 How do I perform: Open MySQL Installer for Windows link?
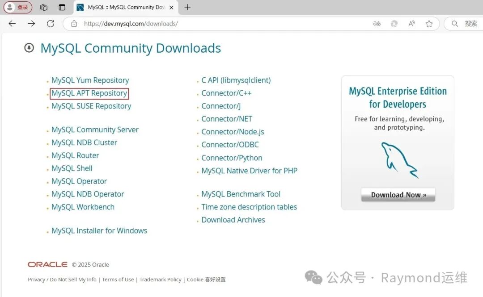[x=99, y=230]
